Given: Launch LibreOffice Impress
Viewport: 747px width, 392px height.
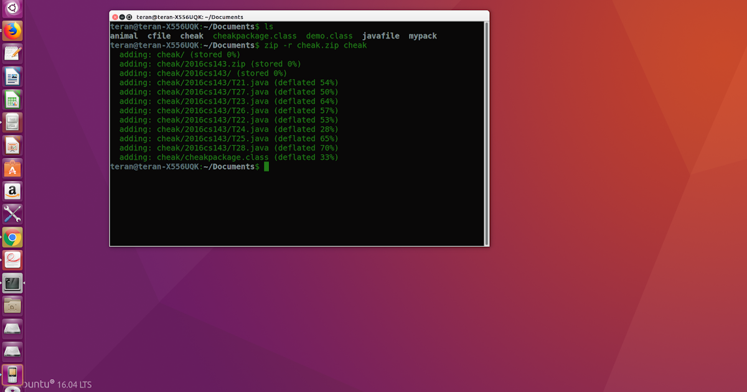Looking at the screenshot, I should [x=12, y=144].
